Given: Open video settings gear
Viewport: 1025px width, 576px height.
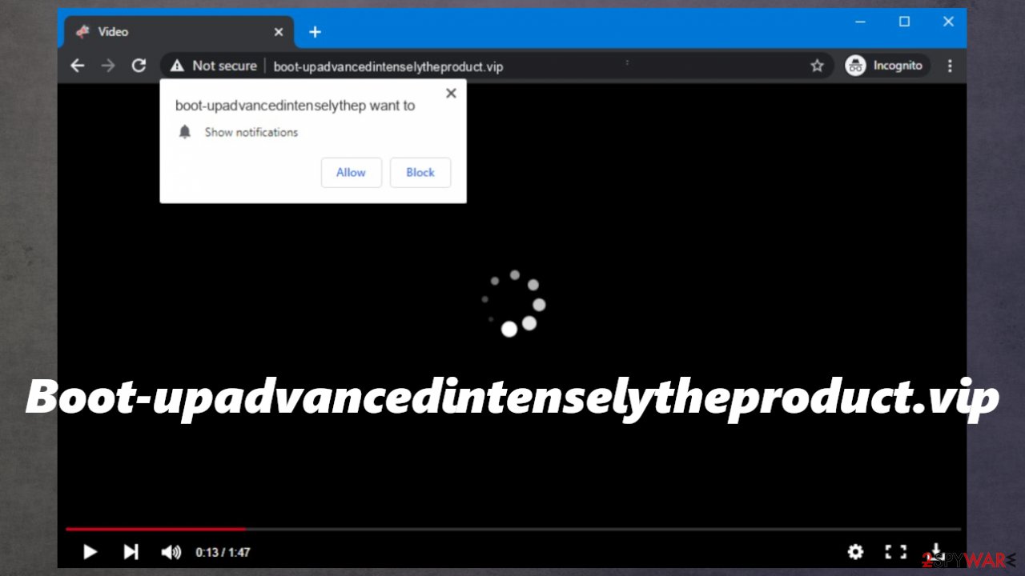Looking at the screenshot, I should pos(855,551).
